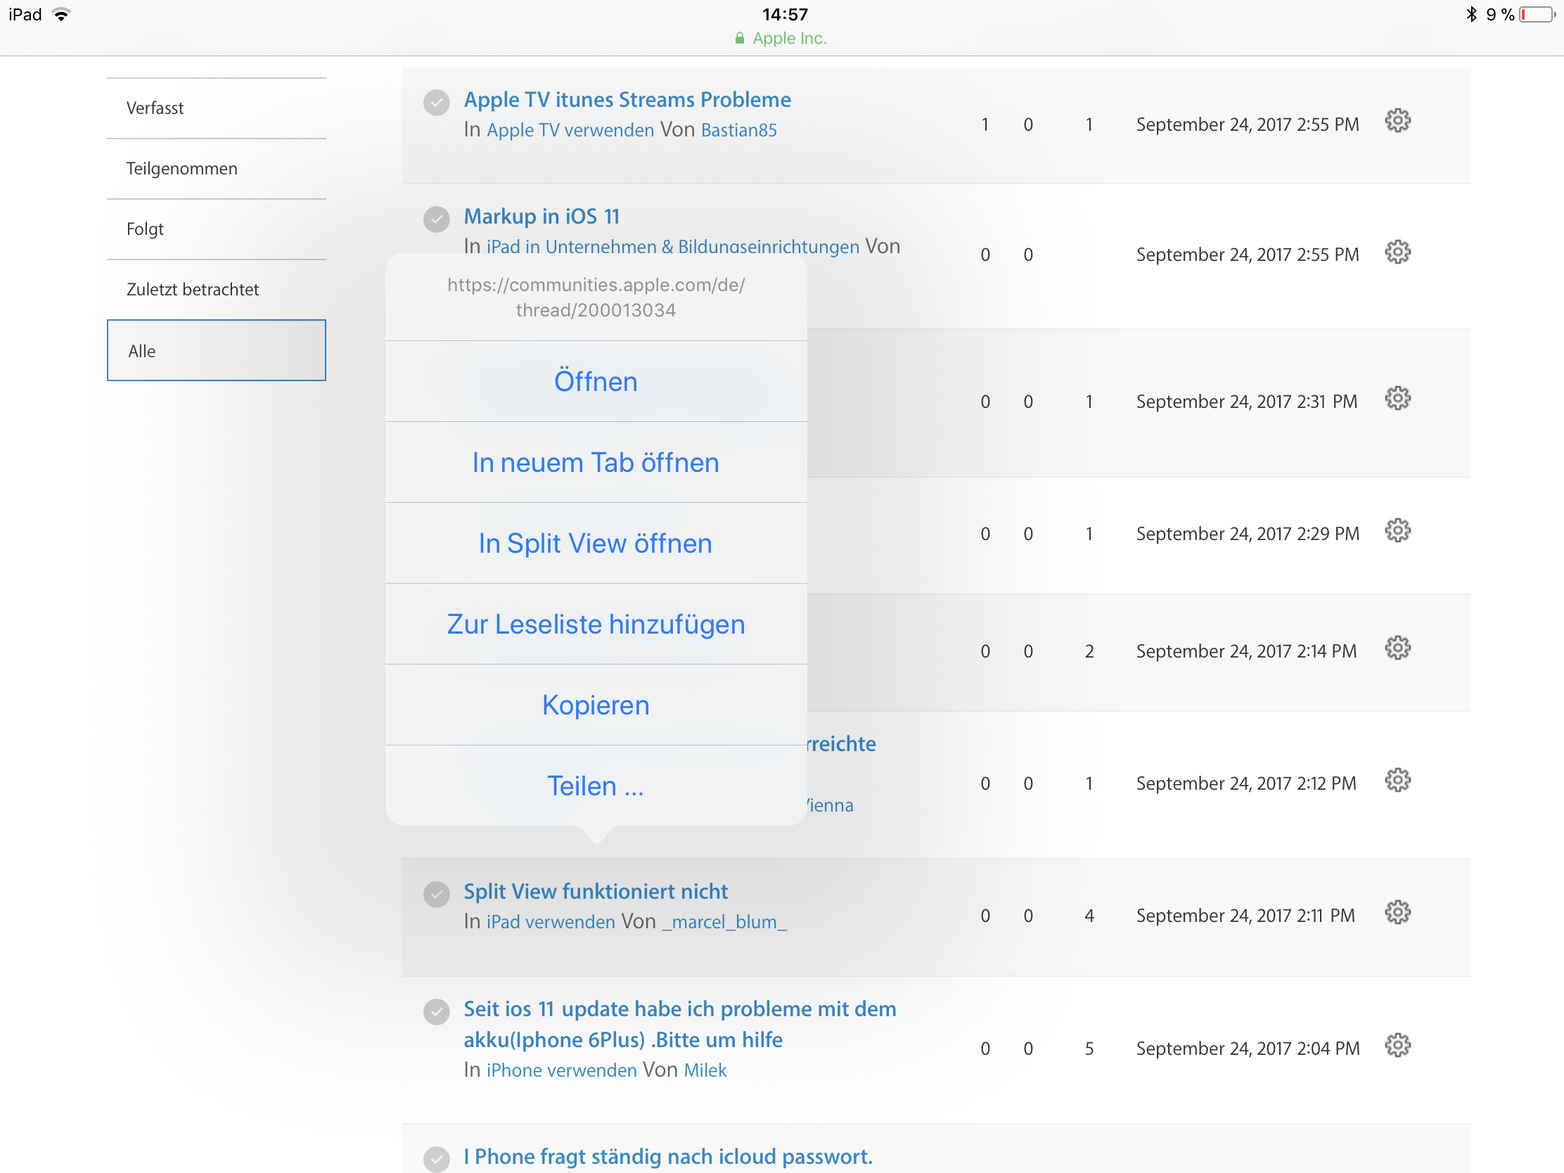Tap Teilen … in the popup

click(596, 786)
